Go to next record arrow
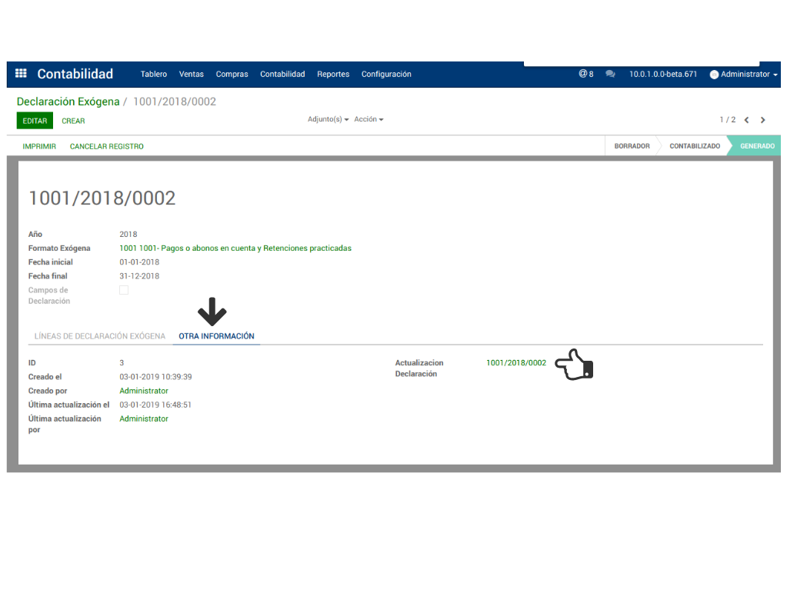 pyautogui.click(x=763, y=120)
